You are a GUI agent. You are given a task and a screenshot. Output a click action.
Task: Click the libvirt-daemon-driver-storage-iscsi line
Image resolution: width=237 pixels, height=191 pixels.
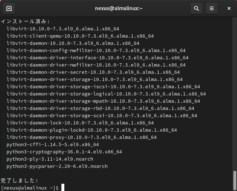click(x=103, y=87)
